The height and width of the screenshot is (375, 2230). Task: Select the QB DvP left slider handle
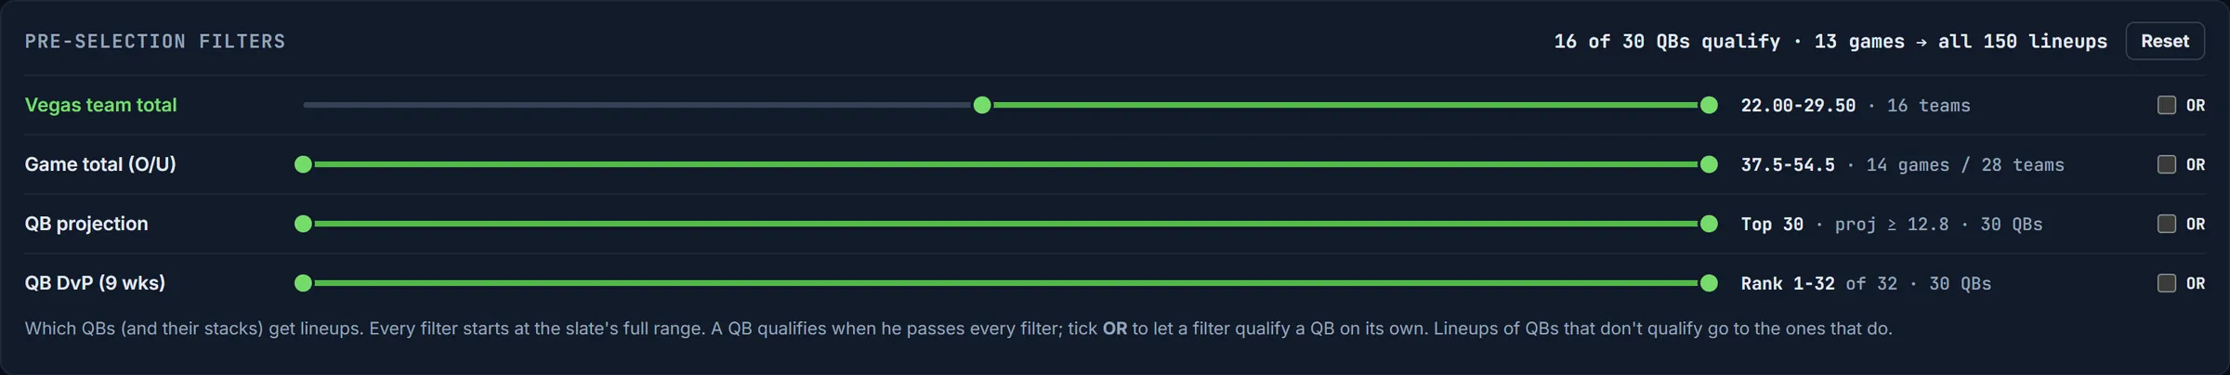303,283
